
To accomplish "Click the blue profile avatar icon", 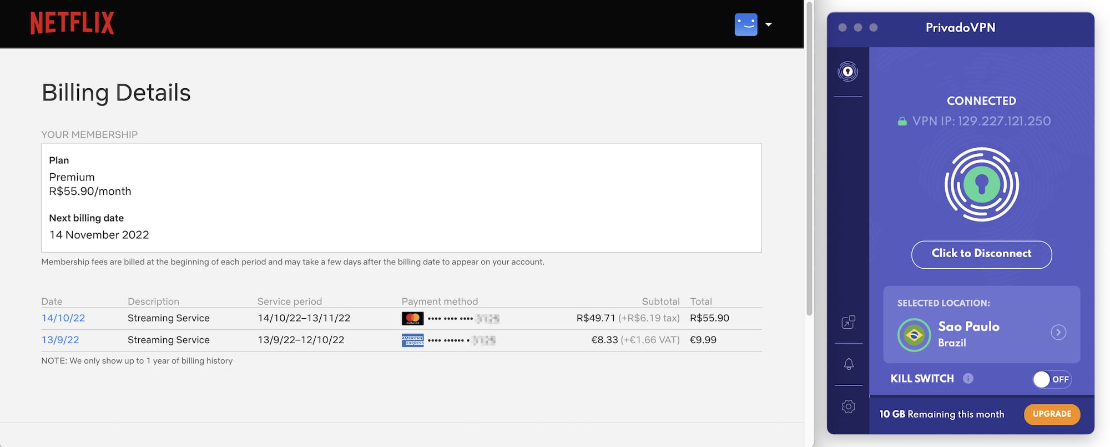I will (x=745, y=24).
